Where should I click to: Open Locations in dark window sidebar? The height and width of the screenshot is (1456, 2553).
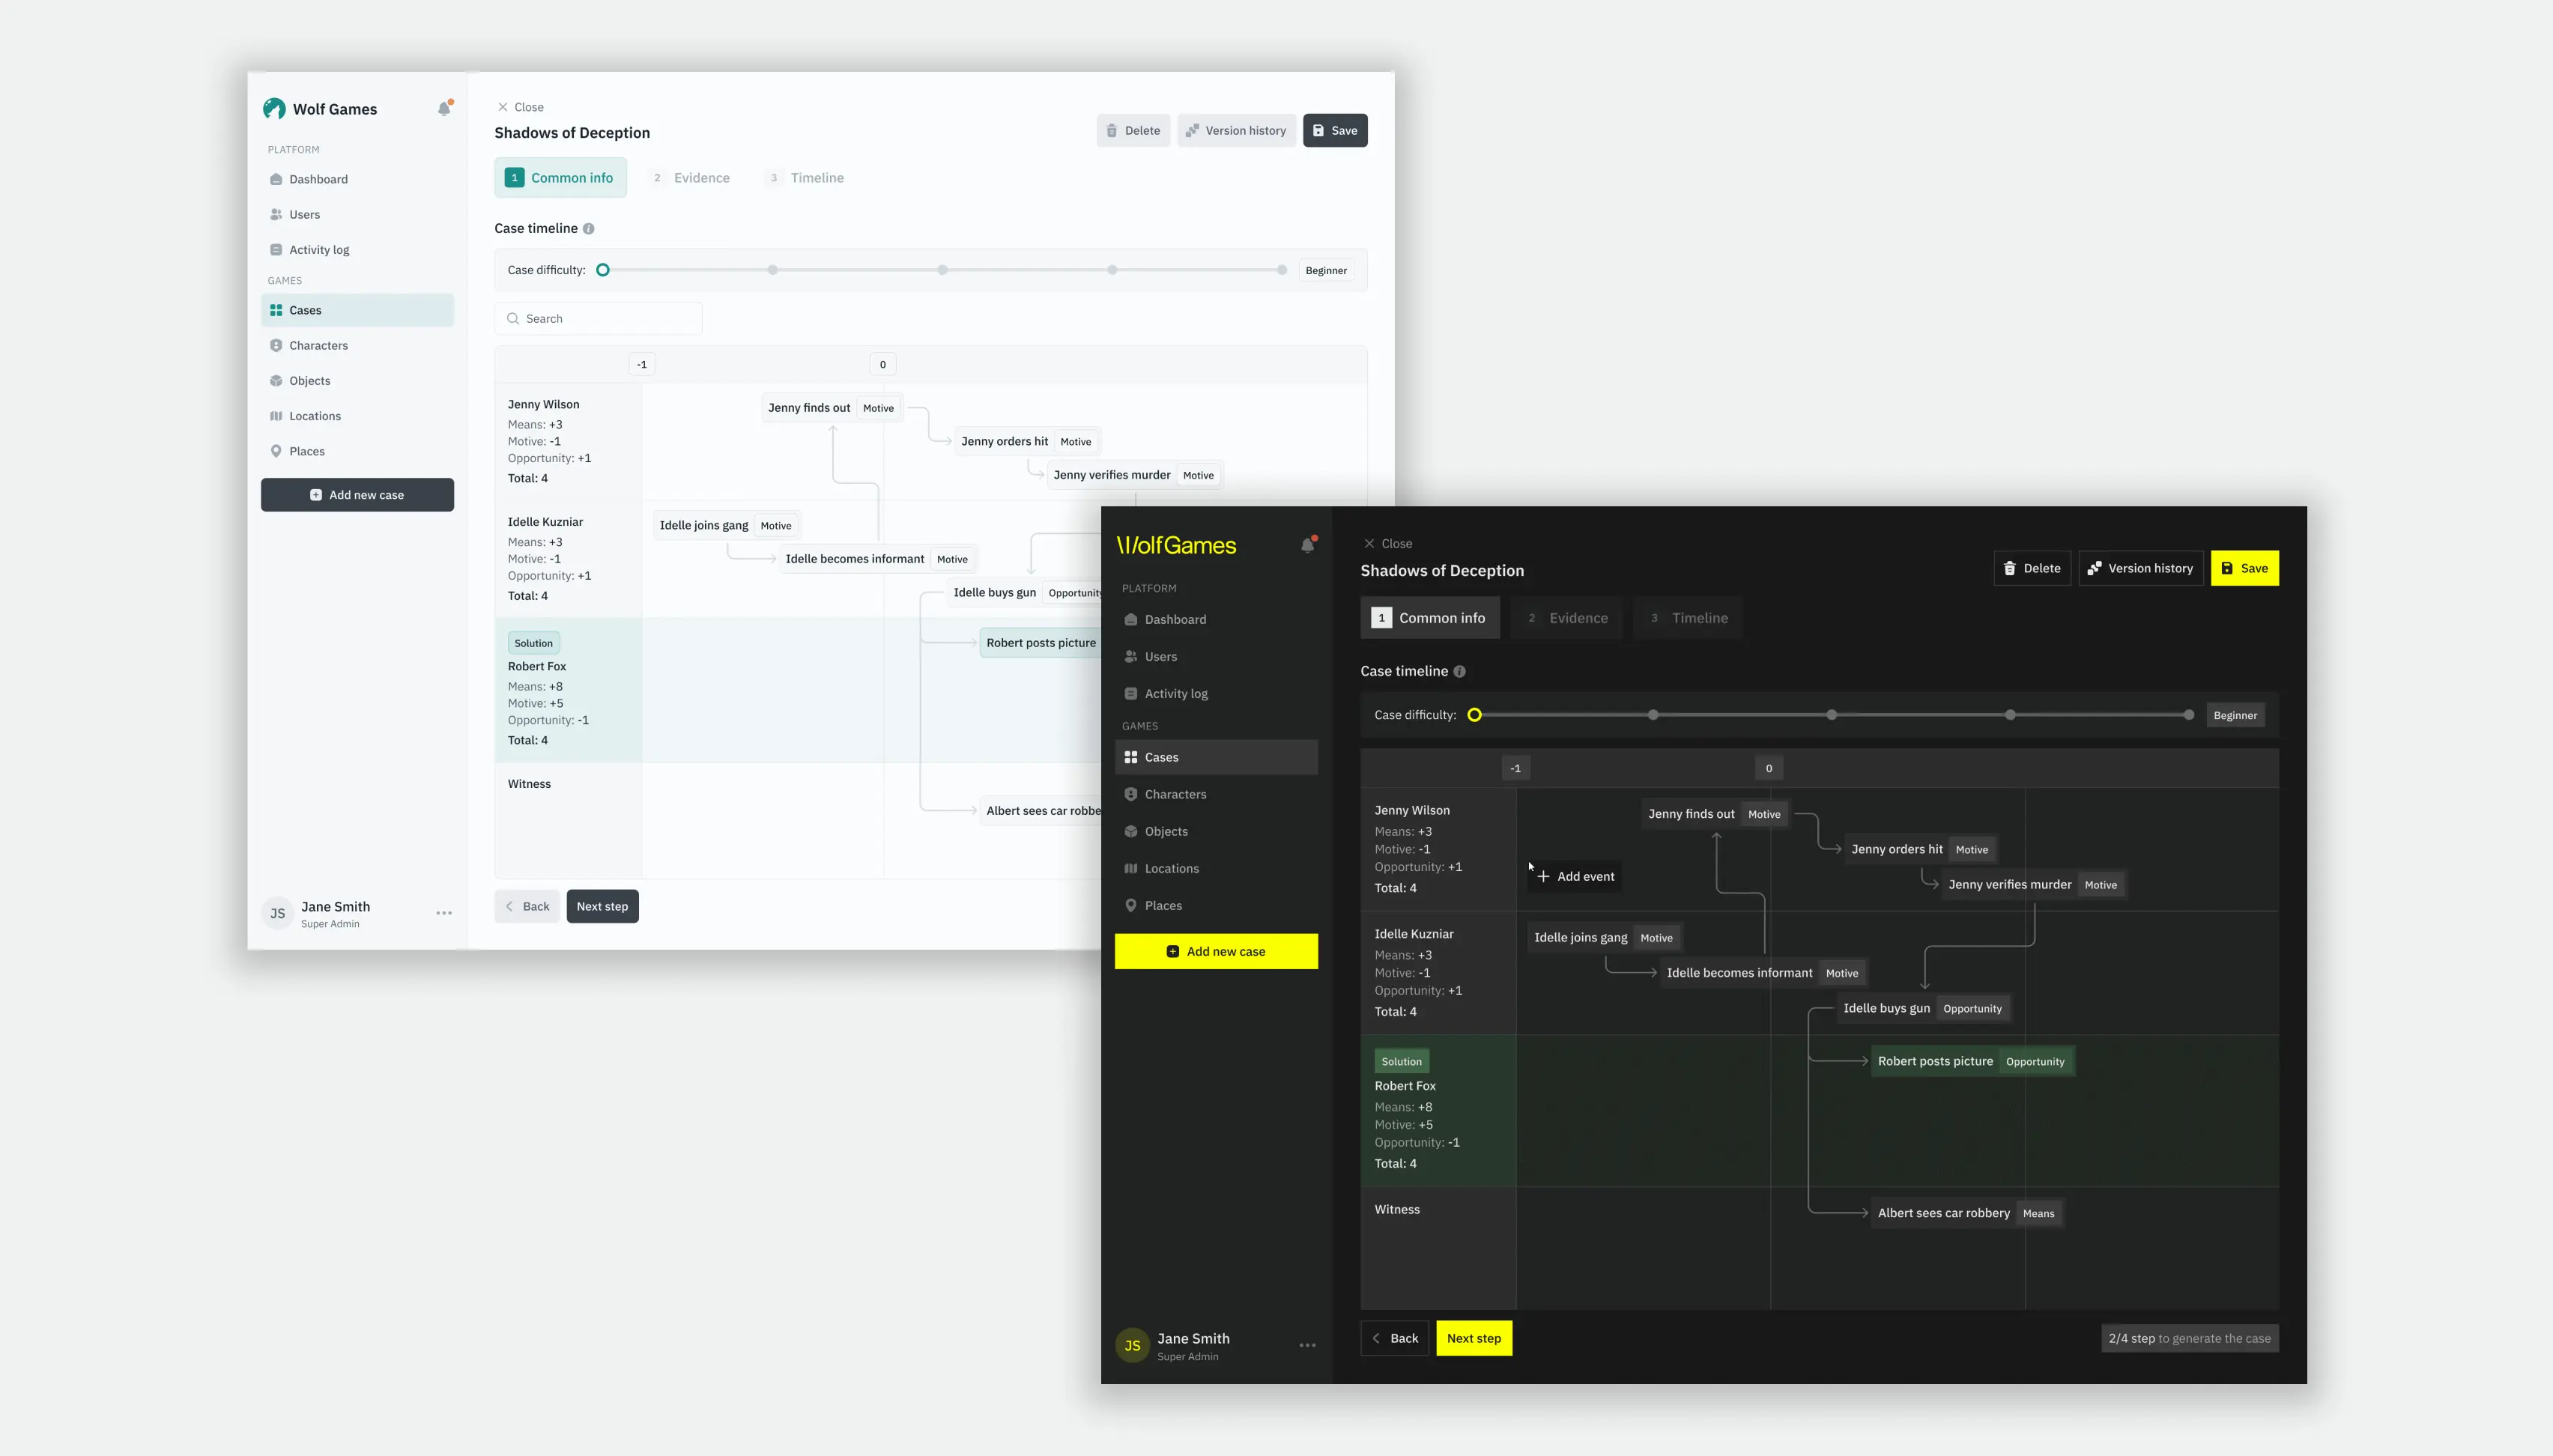click(1216, 869)
